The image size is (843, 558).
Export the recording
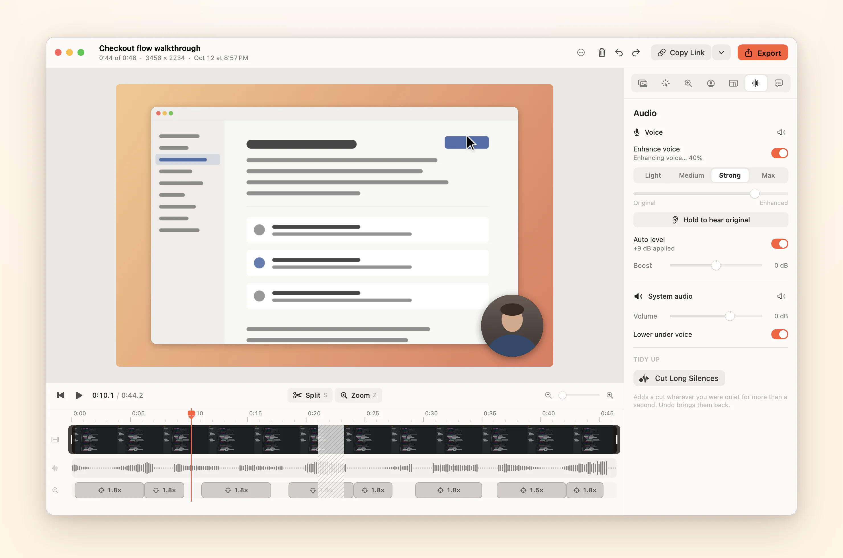(x=763, y=53)
